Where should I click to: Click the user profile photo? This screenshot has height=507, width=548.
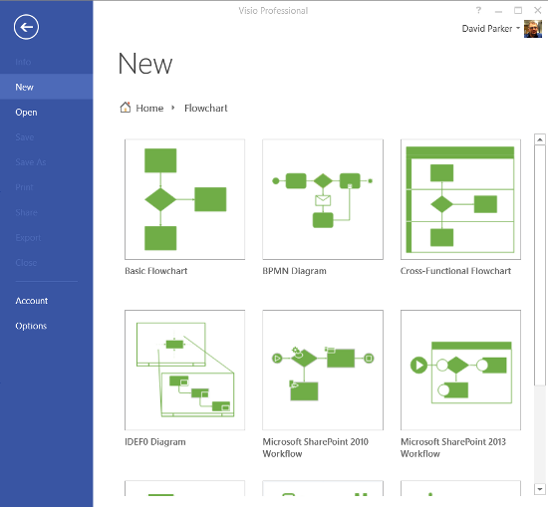(533, 29)
